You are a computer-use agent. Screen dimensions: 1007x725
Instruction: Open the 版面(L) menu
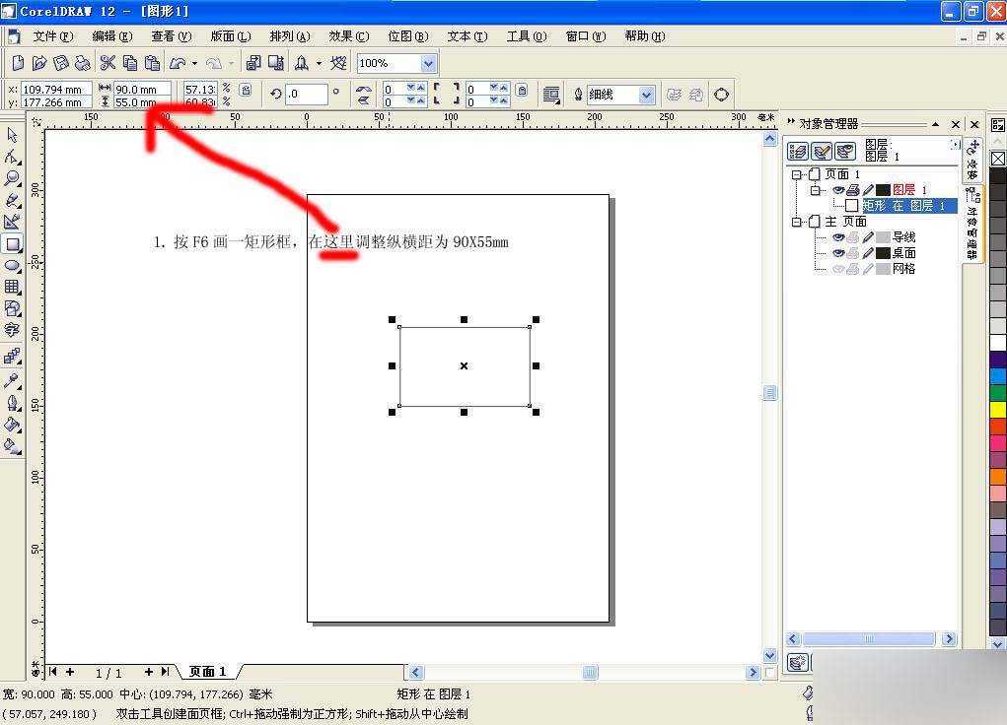click(231, 36)
